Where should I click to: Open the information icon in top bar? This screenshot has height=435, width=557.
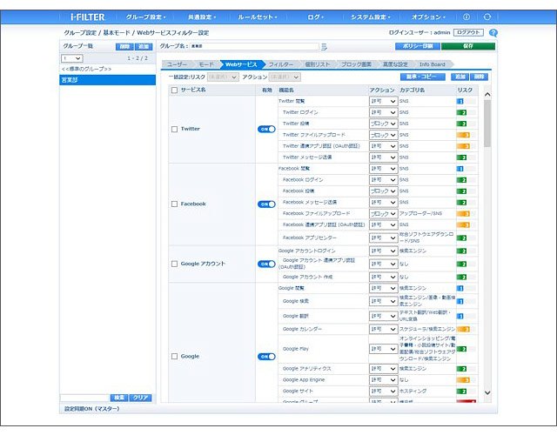click(x=466, y=17)
